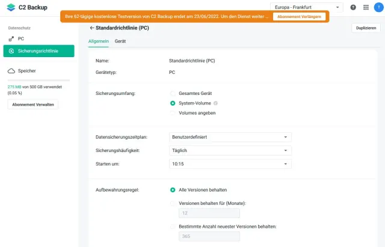This screenshot has height=247, width=385.
Task: Open Sicherungsrichtlinie in the sidebar
Action: pyautogui.click(x=38, y=51)
